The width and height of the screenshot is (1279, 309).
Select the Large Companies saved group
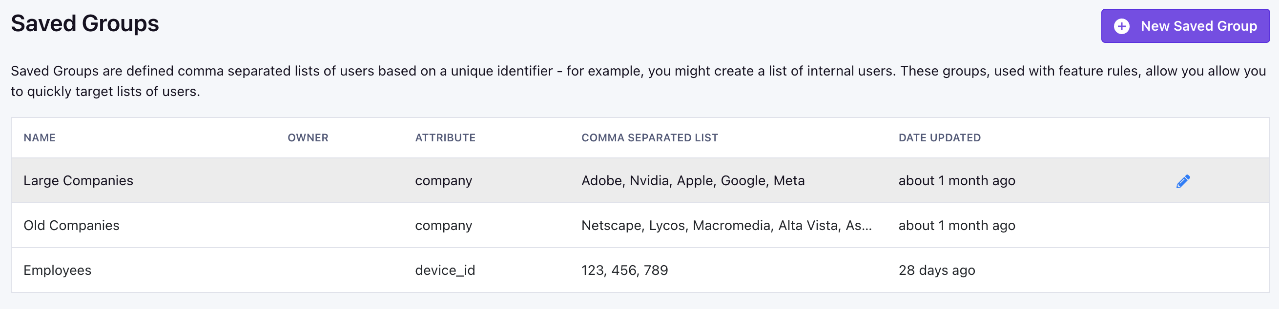click(79, 180)
